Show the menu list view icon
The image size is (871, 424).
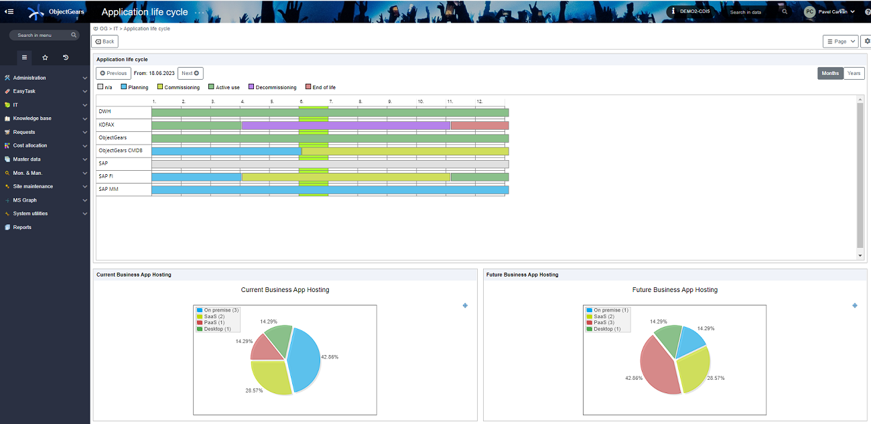point(24,58)
